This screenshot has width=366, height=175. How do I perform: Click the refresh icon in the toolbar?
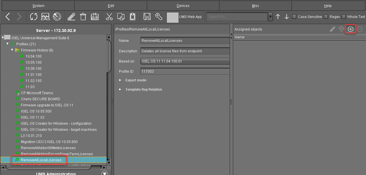pos(34,17)
